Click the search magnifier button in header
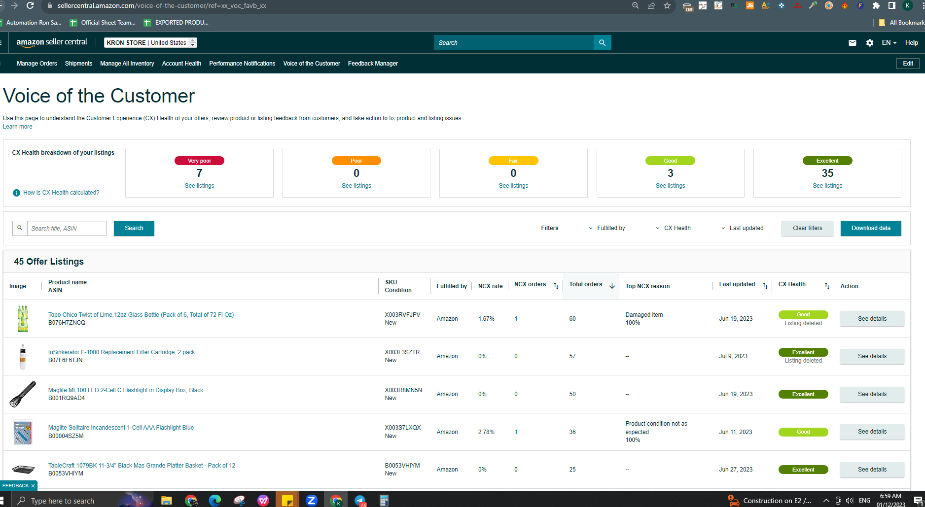Image resolution: width=925 pixels, height=507 pixels. (x=602, y=43)
